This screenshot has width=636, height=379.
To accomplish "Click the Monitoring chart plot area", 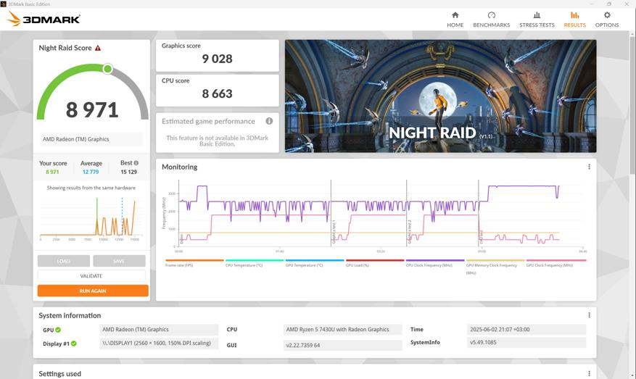I will [x=381, y=214].
